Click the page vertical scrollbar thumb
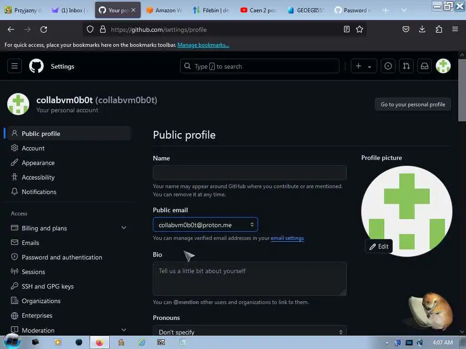The image size is (466, 349). coord(461,90)
